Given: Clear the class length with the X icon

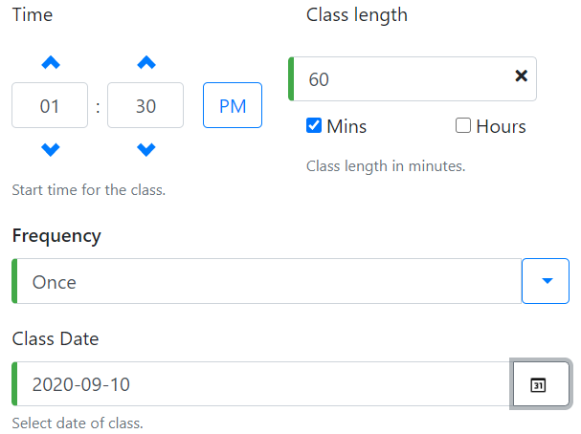Looking at the screenshot, I should tap(522, 76).
